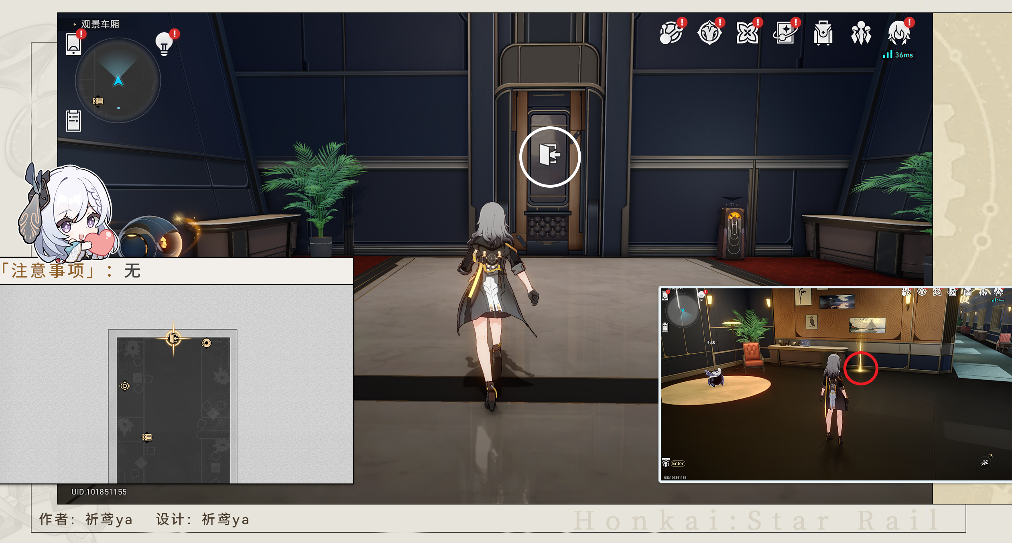The height and width of the screenshot is (543, 1012).
Task: Select the quest marker on the lower map
Action: point(147,437)
